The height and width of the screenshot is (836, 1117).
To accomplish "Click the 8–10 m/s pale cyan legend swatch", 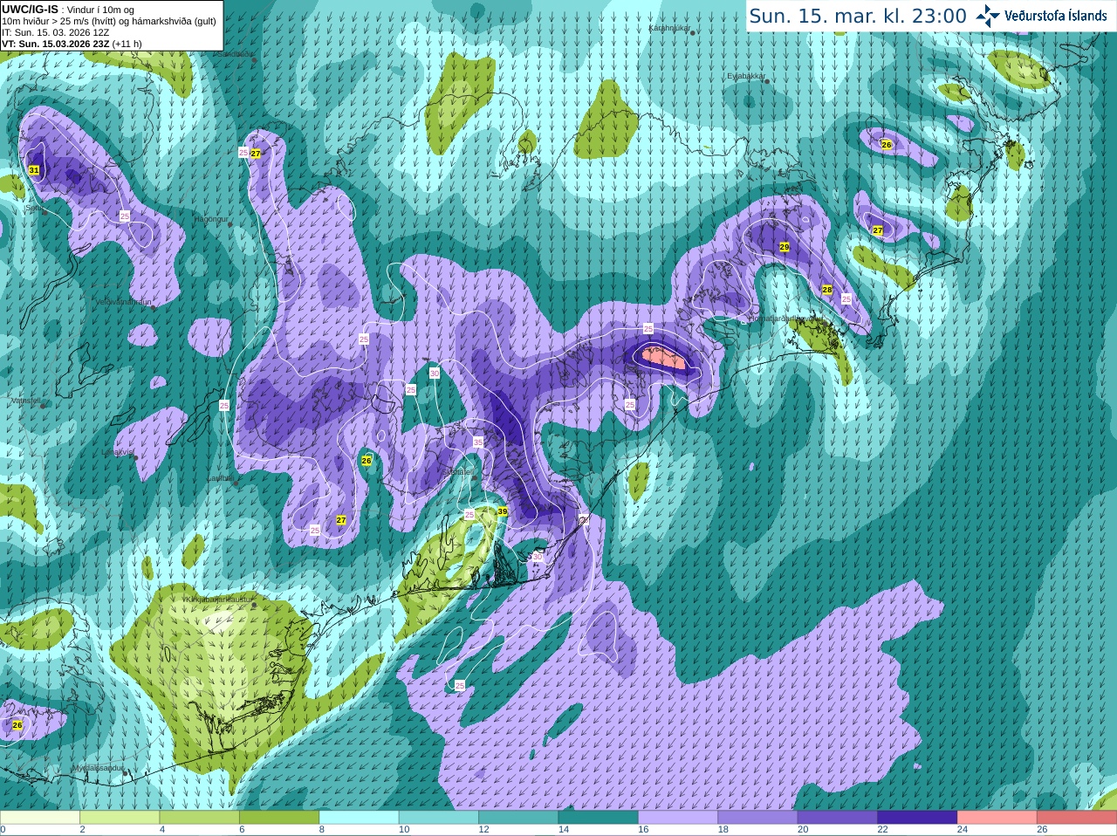I will [360, 818].
